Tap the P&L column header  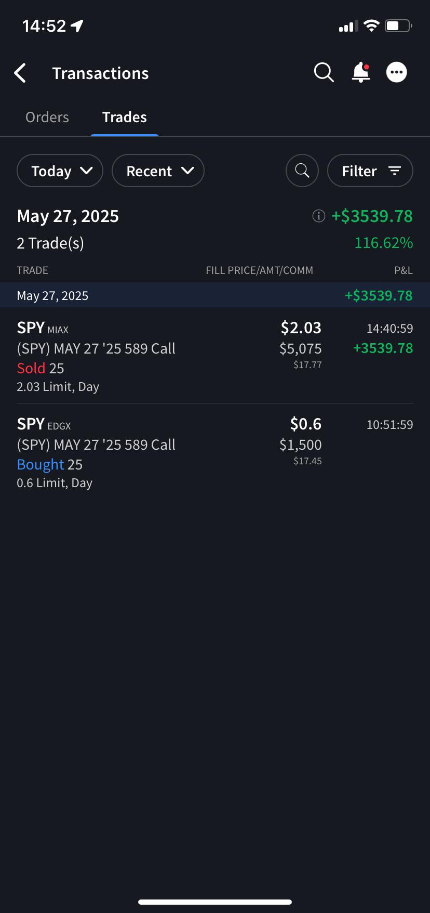click(404, 270)
